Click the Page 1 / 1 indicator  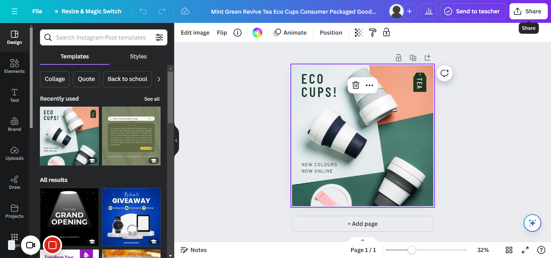pyautogui.click(x=363, y=250)
